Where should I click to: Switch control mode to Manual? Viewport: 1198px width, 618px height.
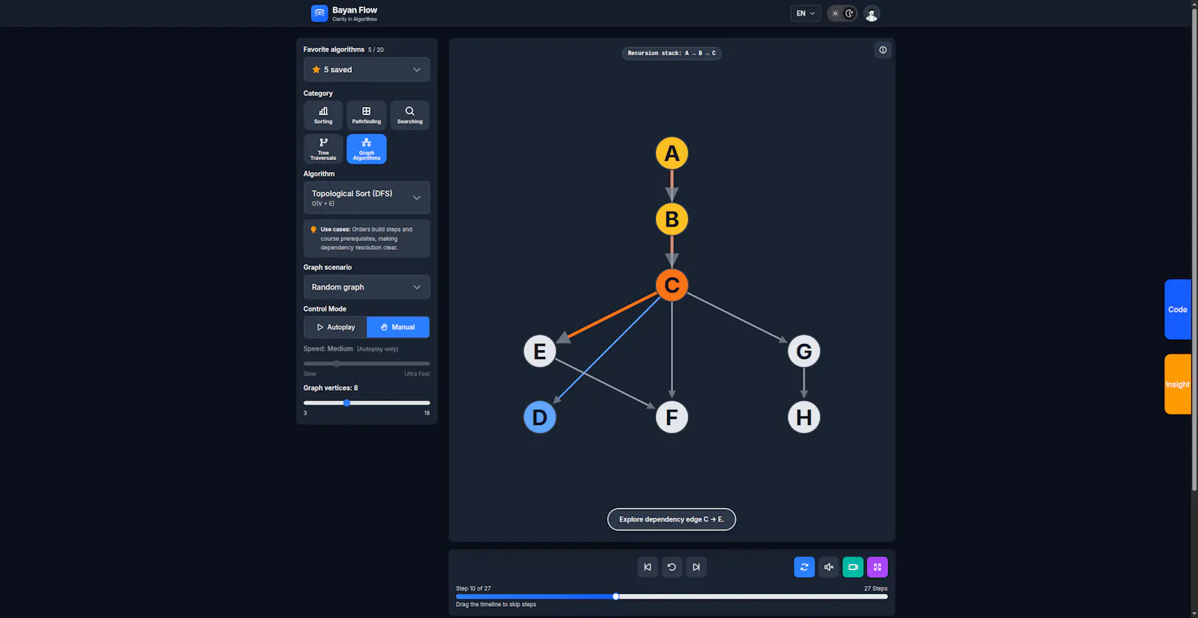[x=398, y=327]
